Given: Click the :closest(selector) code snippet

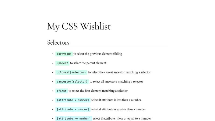Looking at the screenshot, I should (x=71, y=72).
